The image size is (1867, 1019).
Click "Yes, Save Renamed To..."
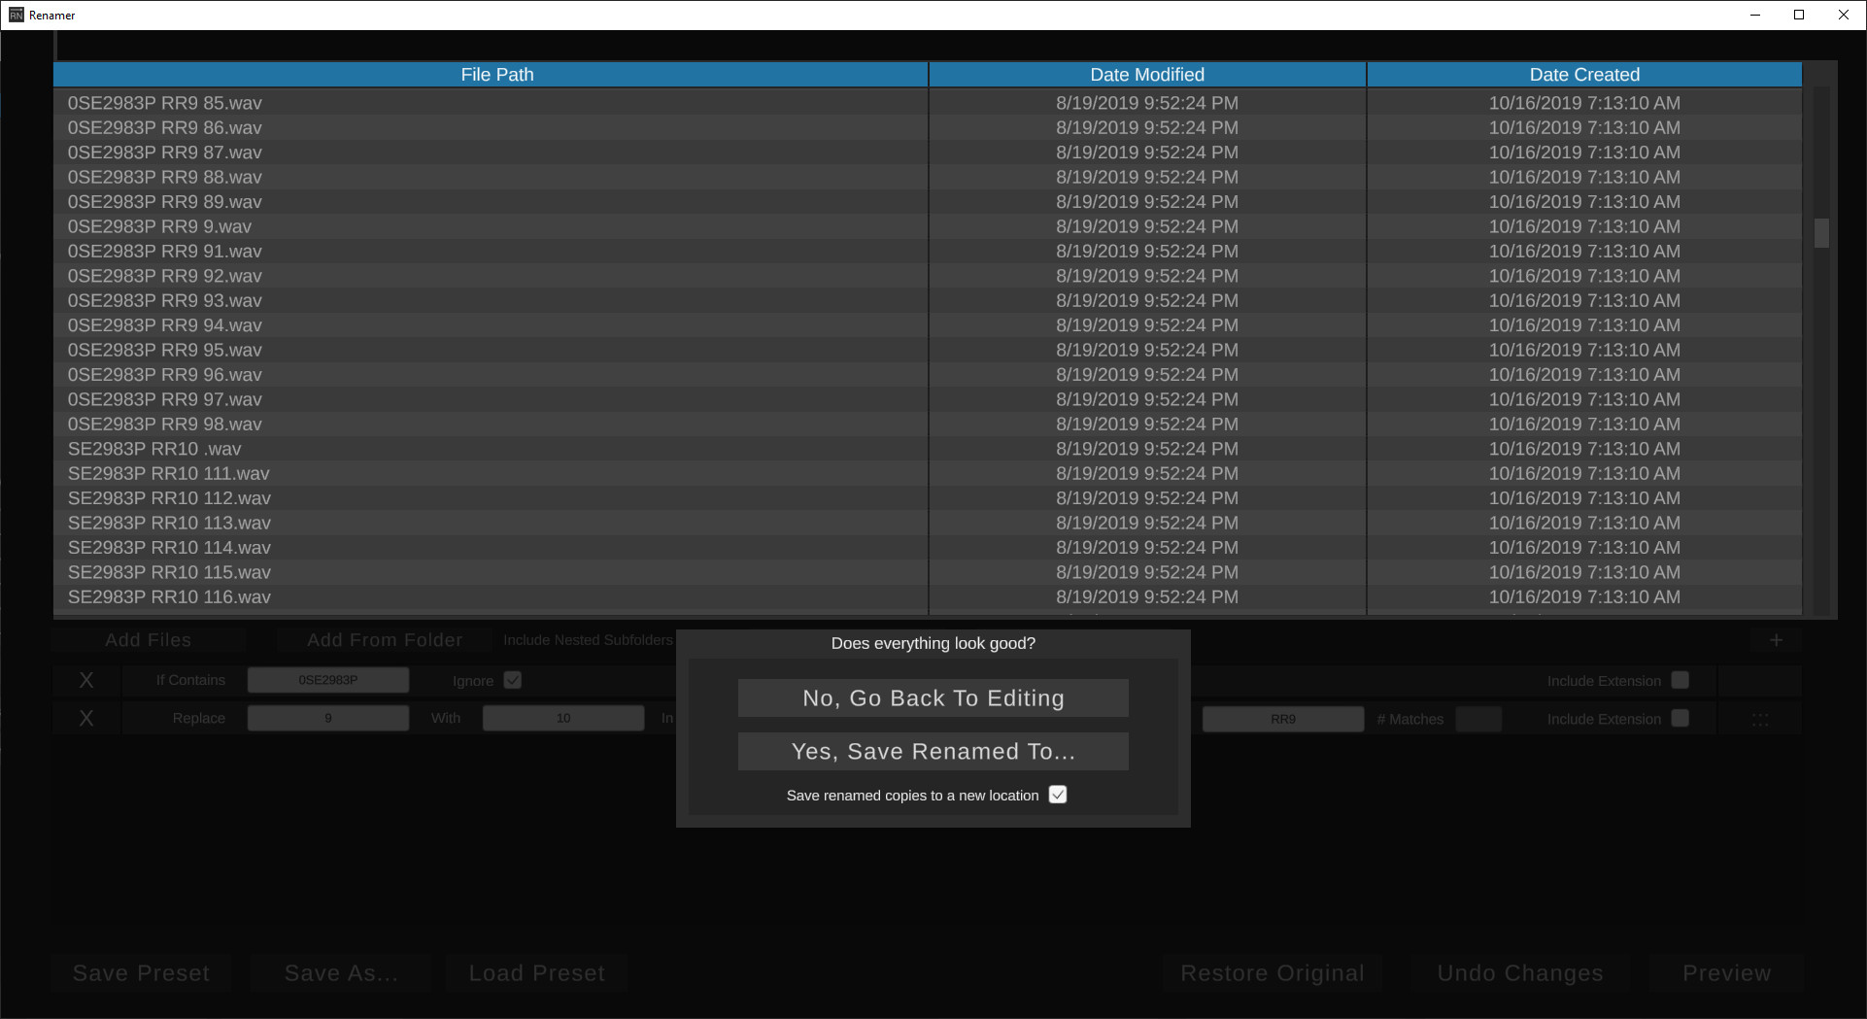932,751
